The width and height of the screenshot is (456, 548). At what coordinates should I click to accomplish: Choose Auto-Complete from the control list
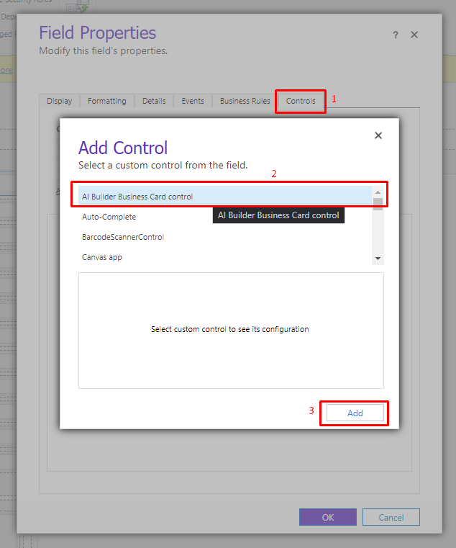tap(109, 217)
